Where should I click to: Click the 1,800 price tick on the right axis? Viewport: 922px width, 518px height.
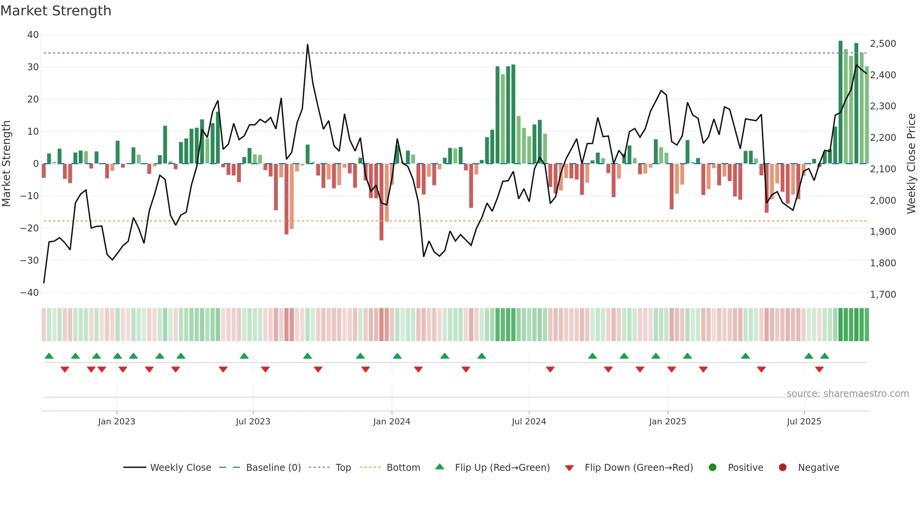(x=883, y=263)
